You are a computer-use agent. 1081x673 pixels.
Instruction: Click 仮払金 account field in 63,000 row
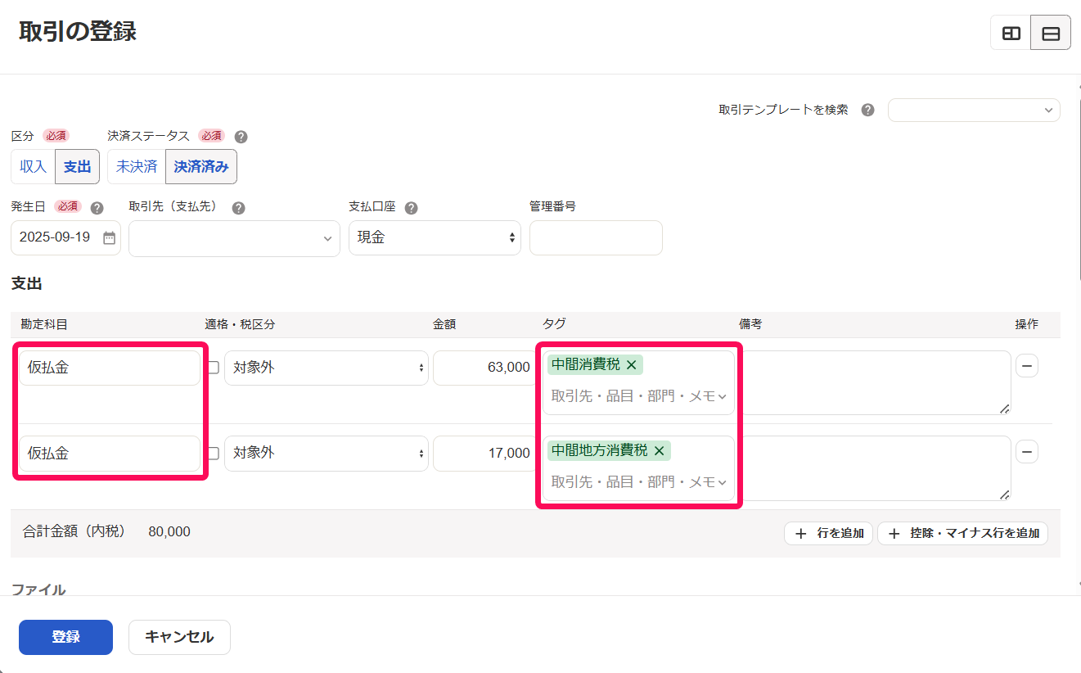[x=110, y=368]
